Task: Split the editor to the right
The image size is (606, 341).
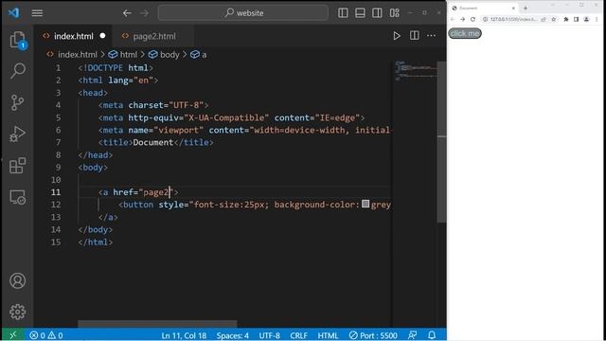Action: (x=415, y=36)
